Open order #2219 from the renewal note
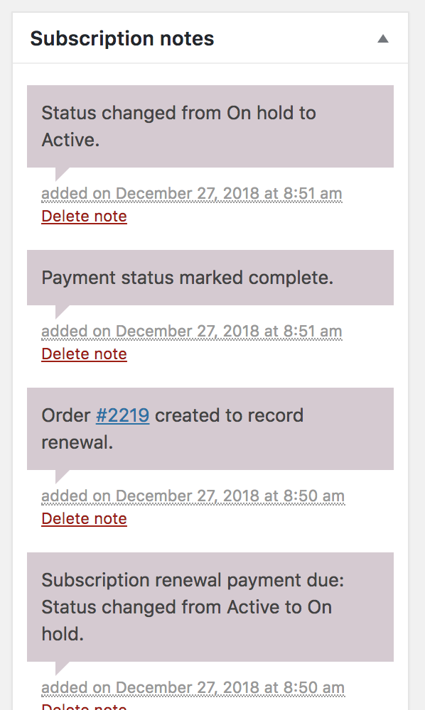Viewport: 425px width, 710px height. [122, 415]
